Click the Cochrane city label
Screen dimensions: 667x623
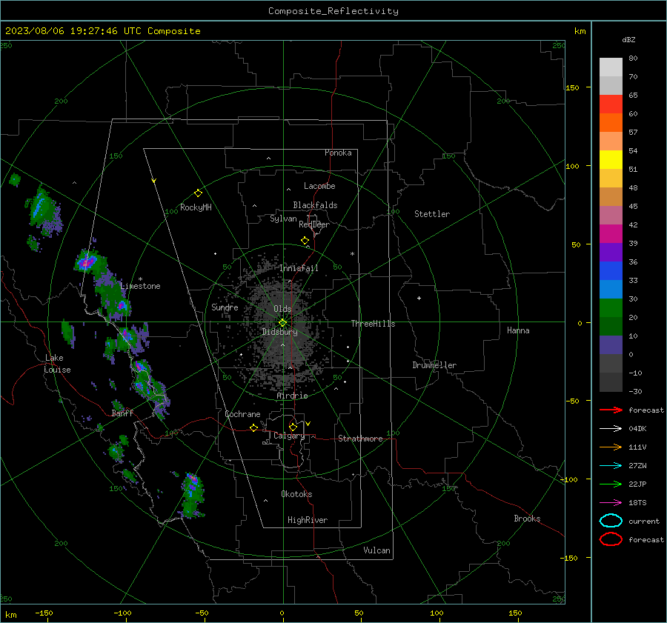pyautogui.click(x=242, y=414)
